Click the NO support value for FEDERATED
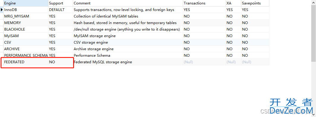 pyautogui.click(x=52, y=62)
